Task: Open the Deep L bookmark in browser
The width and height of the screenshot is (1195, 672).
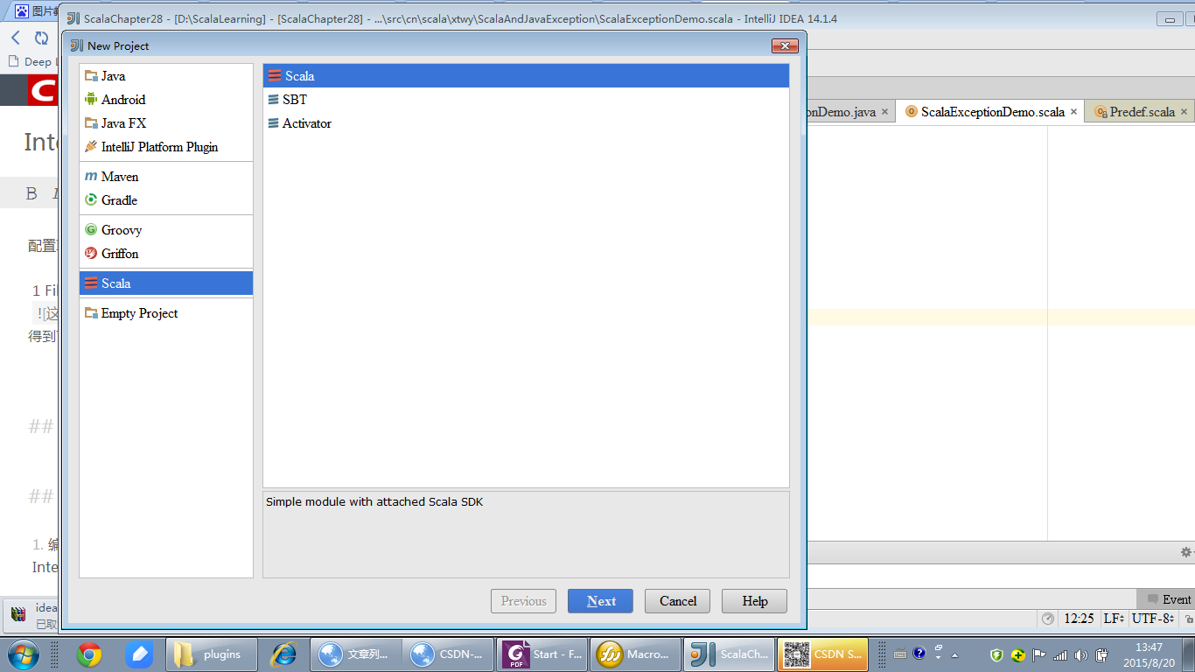Action: tap(31, 62)
